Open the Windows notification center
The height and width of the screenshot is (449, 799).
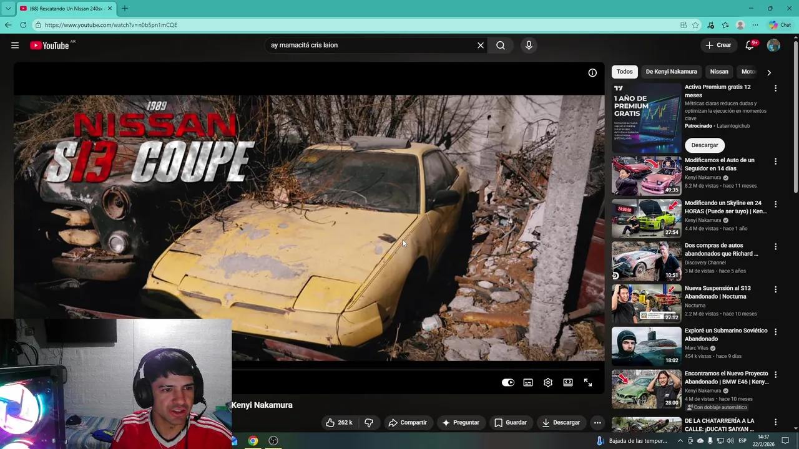pyautogui.click(x=785, y=441)
